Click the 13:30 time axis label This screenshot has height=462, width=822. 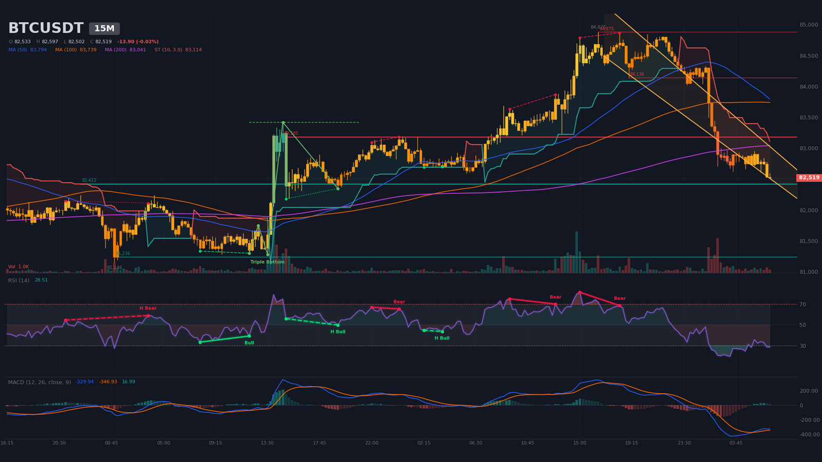[x=267, y=443]
